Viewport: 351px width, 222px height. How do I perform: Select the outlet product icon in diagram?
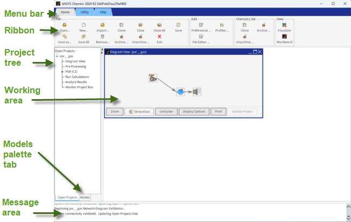coord(197,92)
